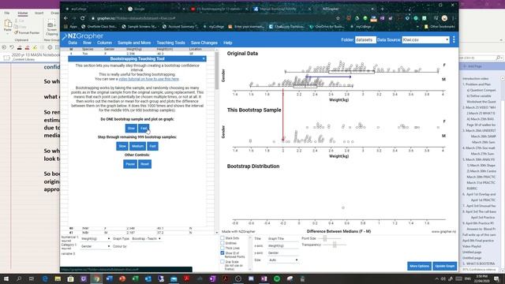Open the Windows Start menu

(6, 278)
